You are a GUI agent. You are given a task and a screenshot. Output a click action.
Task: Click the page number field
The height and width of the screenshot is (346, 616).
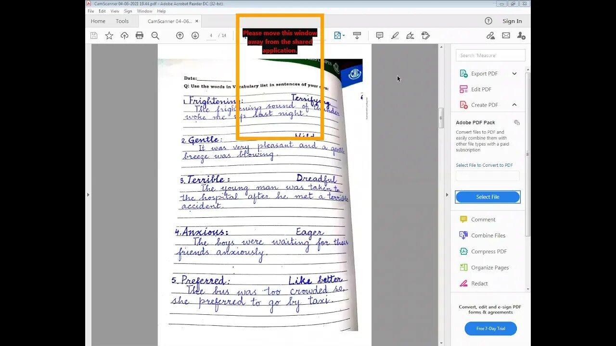211,36
